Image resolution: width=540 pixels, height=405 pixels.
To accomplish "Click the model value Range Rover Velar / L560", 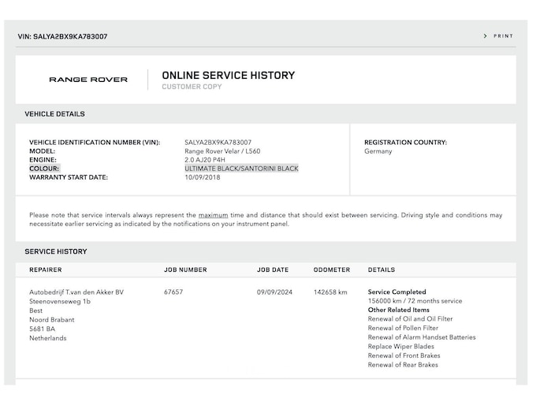I will pos(222,151).
